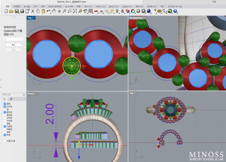Uncheck the 끝점 object snap checkbox

coord(5,104)
